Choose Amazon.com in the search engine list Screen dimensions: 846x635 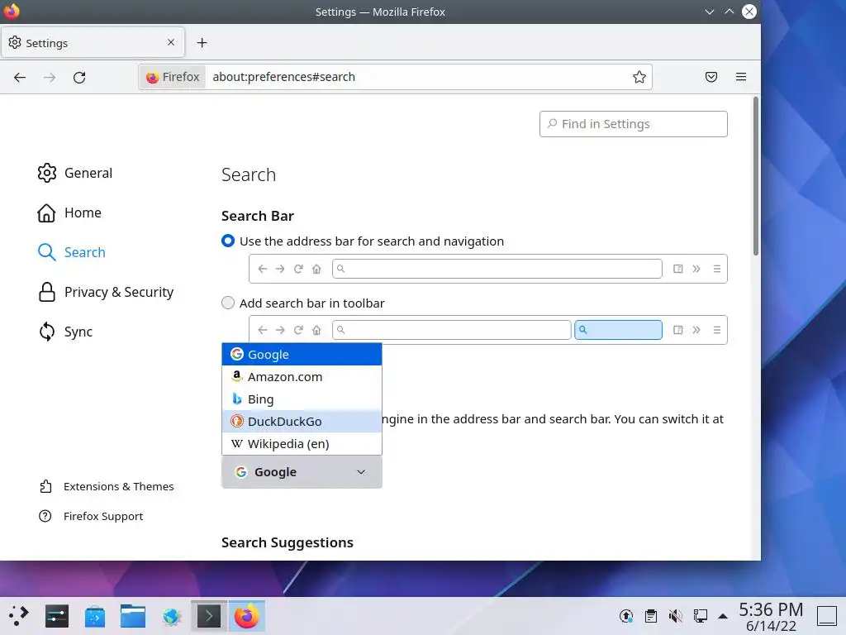(x=302, y=377)
